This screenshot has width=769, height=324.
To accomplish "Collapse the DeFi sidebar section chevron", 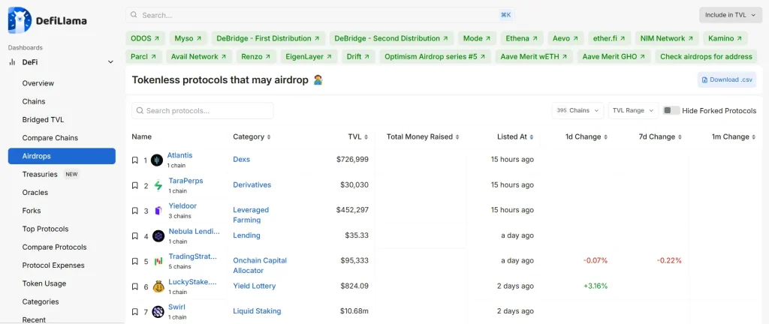I will click(x=110, y=62).
